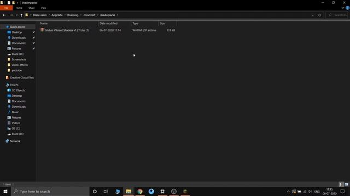Viewport: 350px width, 196px height.
Task: Open Minecraft launcher on the taskbar
Action: [185, 191]
